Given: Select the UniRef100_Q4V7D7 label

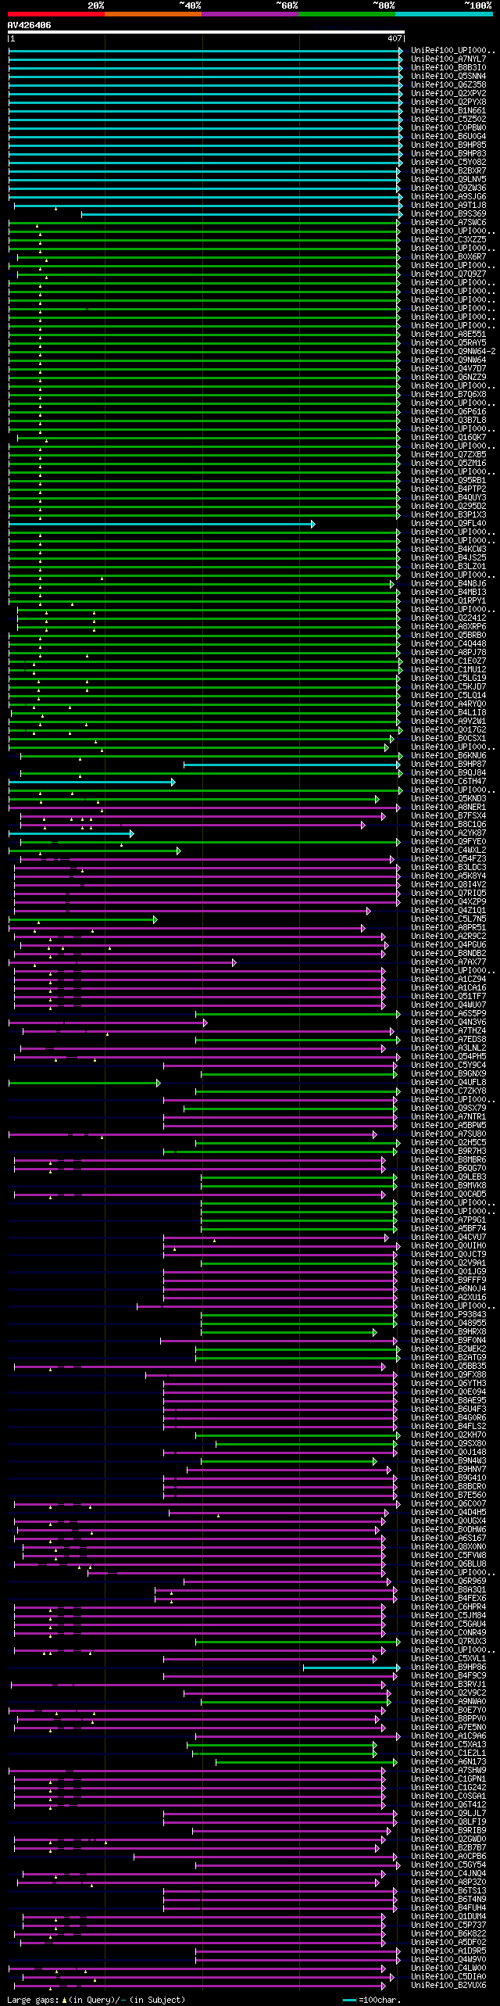Looking at the screenshot, I should [448, 368].
